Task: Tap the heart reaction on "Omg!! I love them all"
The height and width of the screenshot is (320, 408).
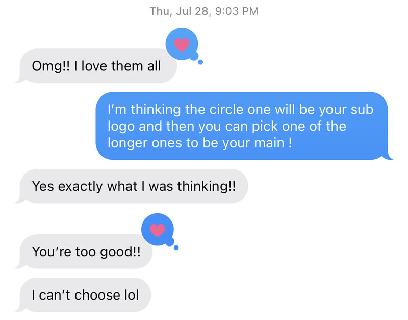Action: coord(182,44)
